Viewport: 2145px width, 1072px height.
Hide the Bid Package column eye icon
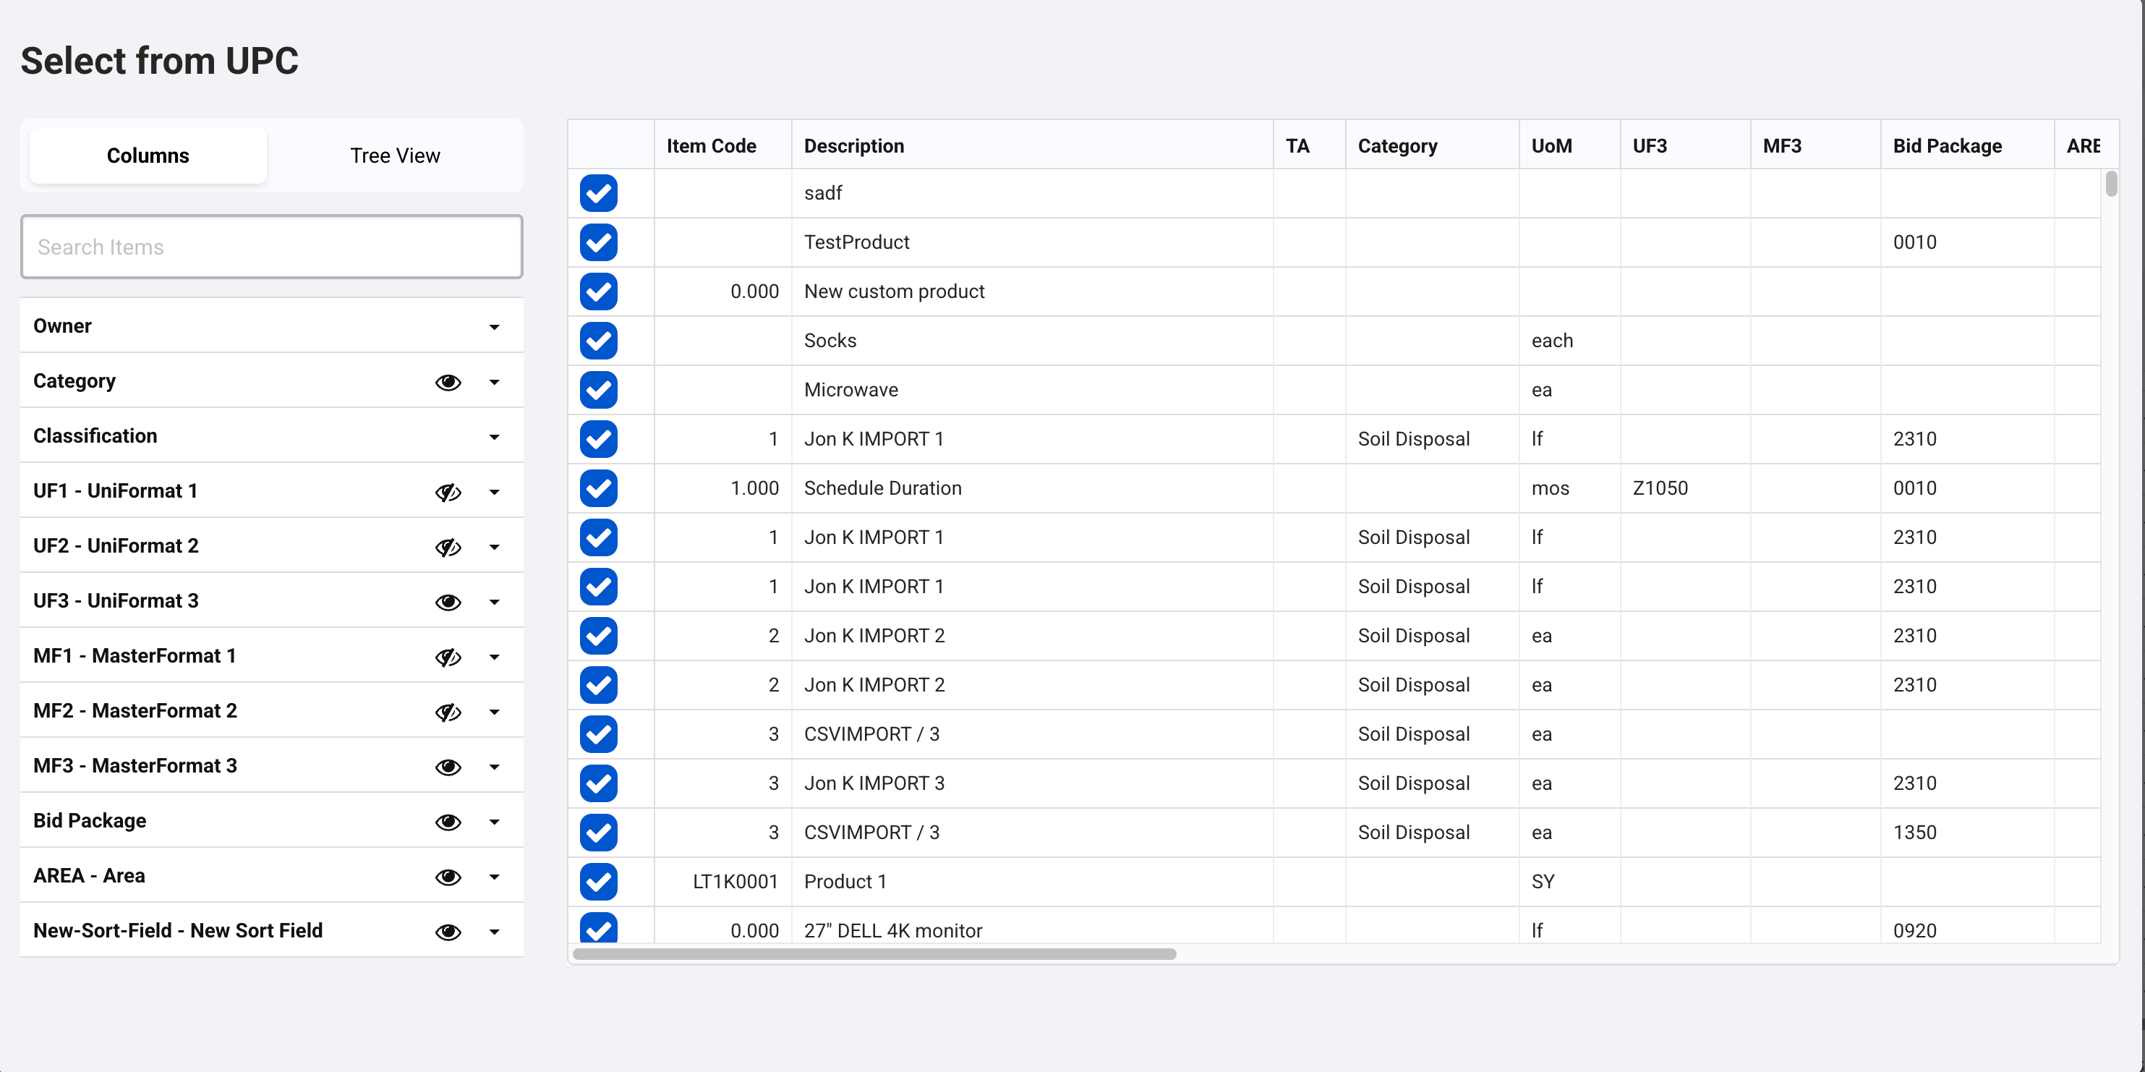pyautogui.click(x=448, y=821)
